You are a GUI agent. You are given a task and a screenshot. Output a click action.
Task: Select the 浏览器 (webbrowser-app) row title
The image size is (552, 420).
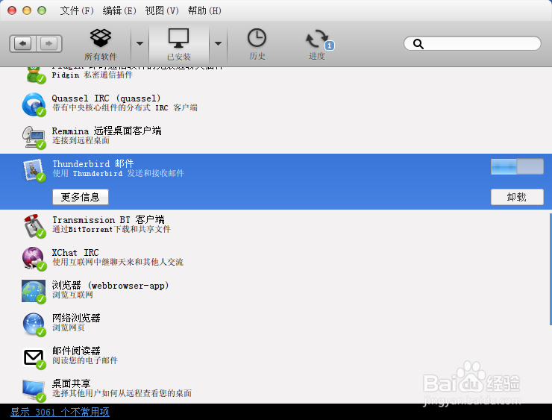[110, 286]
